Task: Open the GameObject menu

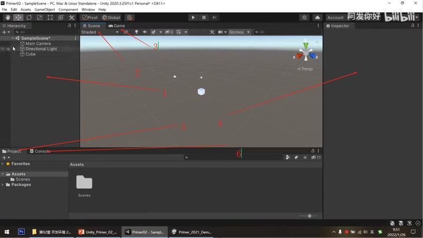Action: [44, 10]
